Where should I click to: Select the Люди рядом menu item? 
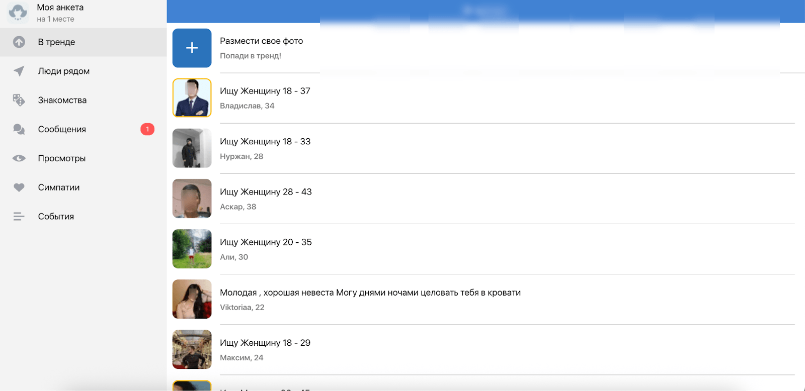pyautogui.click(x=64, y=71)
